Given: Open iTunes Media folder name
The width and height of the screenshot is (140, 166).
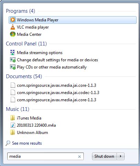Looking at the screenshot, I should pos(29,118).
